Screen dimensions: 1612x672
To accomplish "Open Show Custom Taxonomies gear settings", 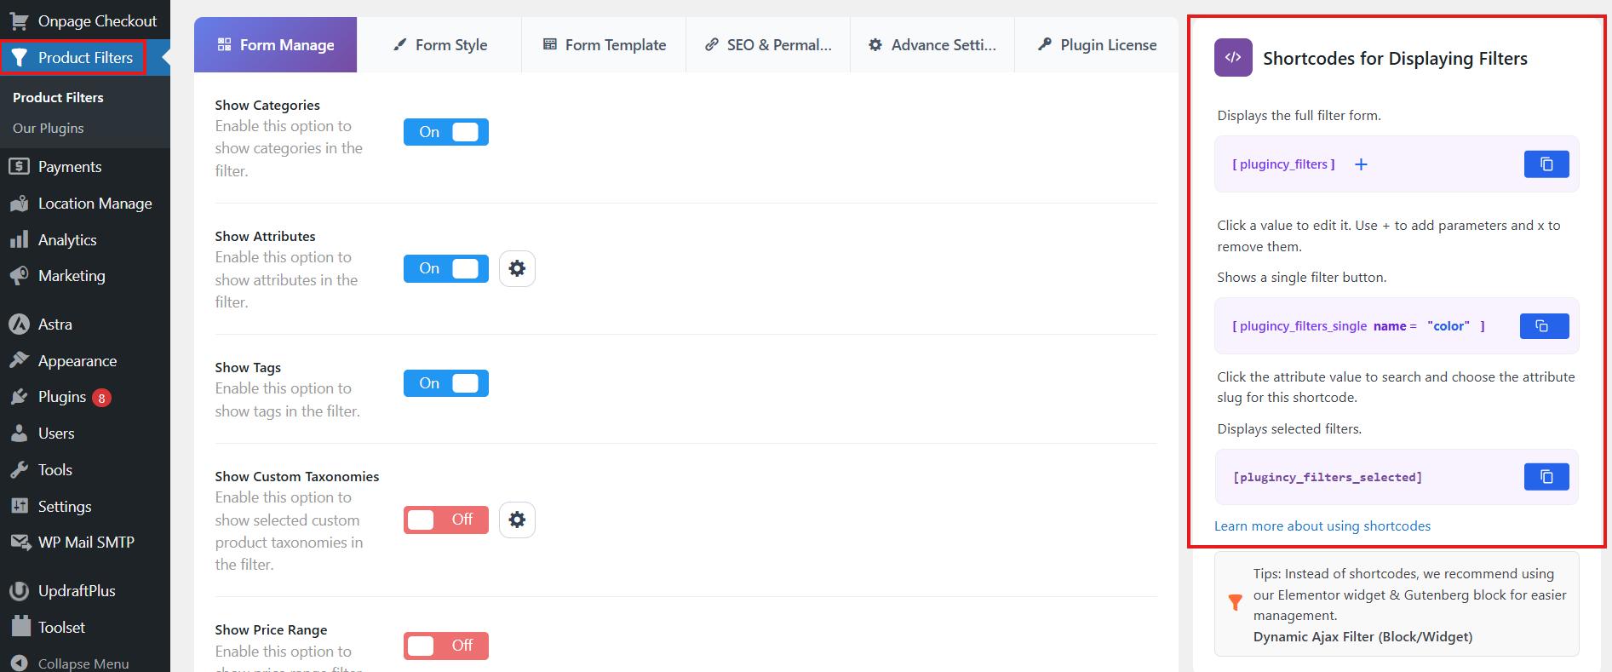I will click(517, 520).
